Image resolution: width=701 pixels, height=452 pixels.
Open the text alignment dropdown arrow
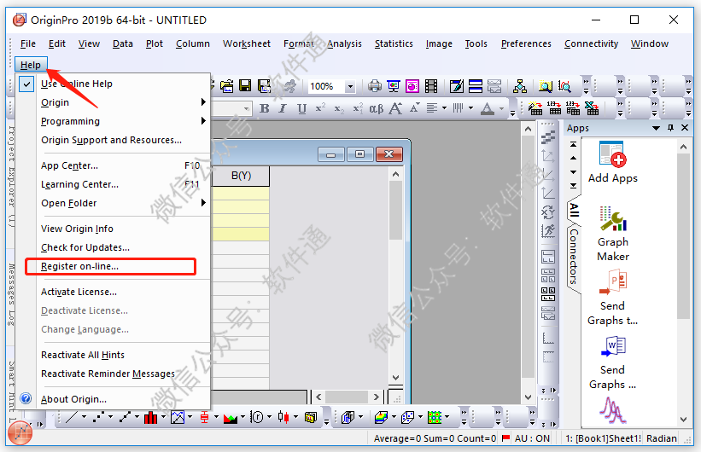[x=444, y=108]
